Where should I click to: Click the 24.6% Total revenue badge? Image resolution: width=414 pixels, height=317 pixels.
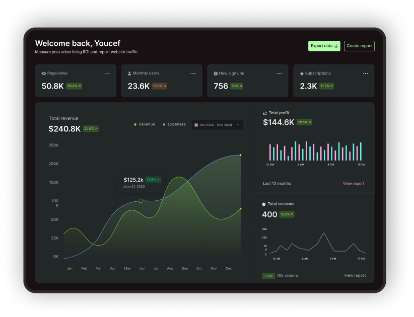click(x=91, y=129)
